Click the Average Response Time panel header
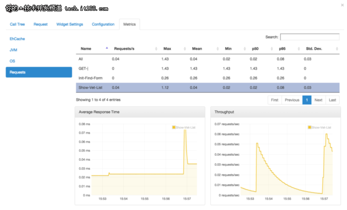Image resolution: width=347 pixels, height=210 pixels. (x=140, y=112)
